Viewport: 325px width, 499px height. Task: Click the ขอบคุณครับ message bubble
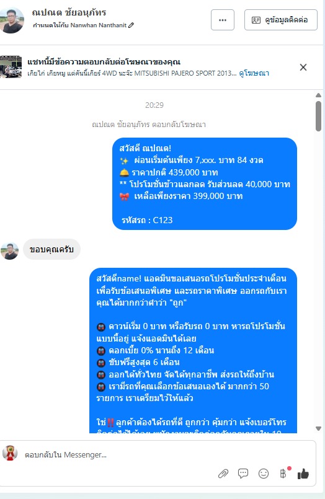pyautogui.click(x=51, y=249)
